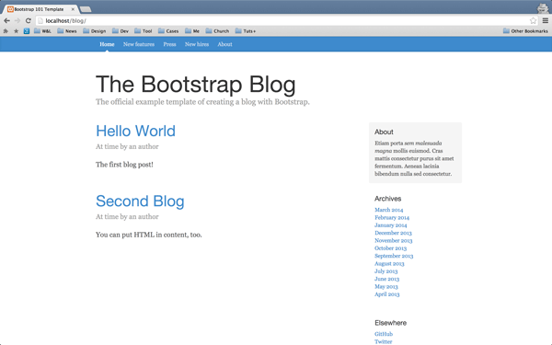Click text You can put HTML in content, too.

[149, 235]
